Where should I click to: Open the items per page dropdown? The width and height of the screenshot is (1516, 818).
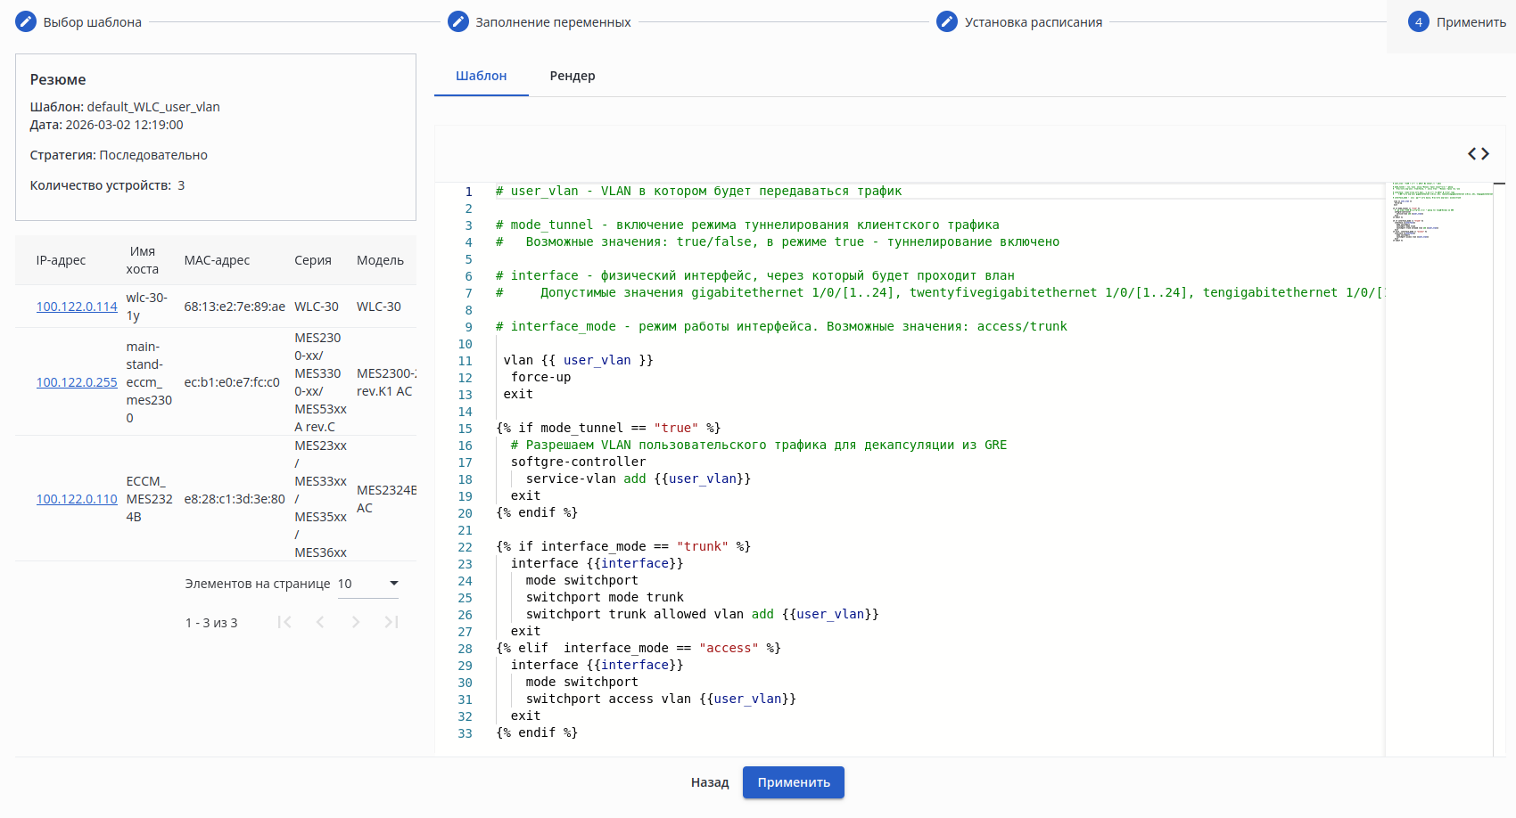(367, 584)
